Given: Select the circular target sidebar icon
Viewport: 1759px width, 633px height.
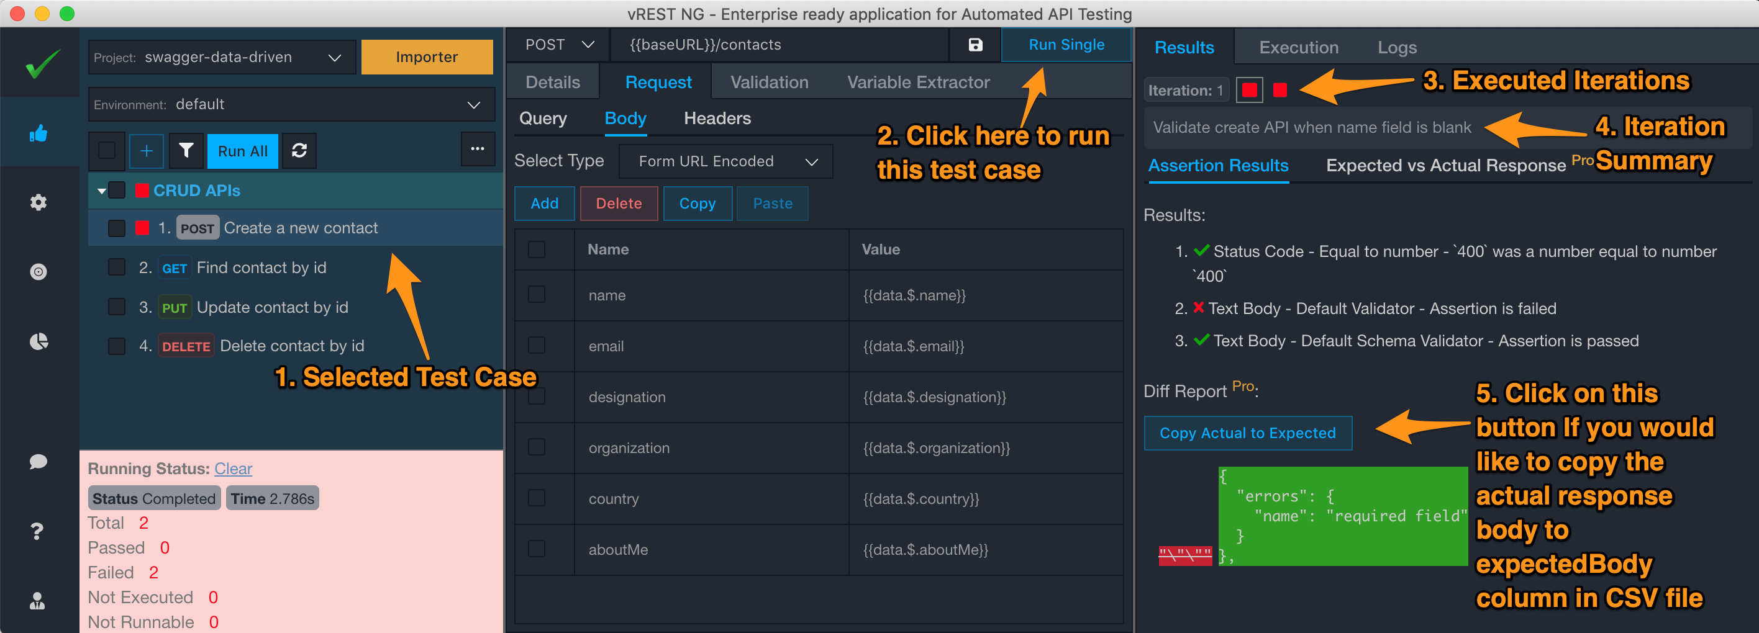Looking at the screenshot, I should [39, 271].
